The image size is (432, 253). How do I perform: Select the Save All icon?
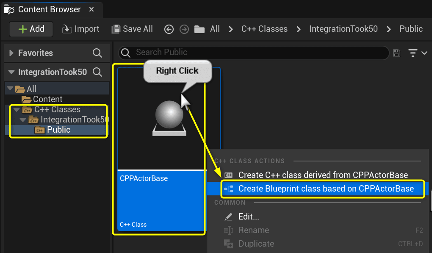(x=116, y=29)
